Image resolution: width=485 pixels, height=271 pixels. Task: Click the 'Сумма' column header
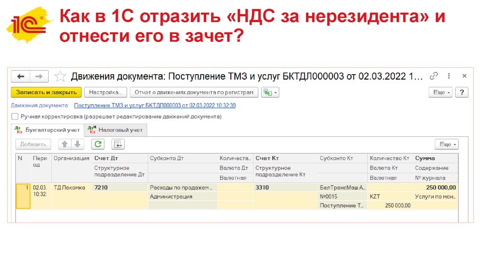(435, 158)
